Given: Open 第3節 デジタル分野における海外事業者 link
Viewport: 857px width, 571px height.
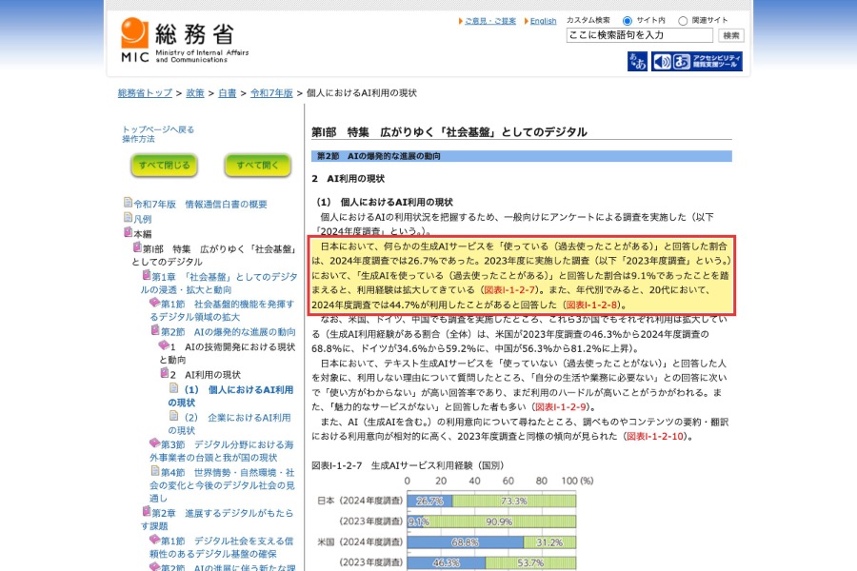Looking at the screenshot, I should coord(222,451).
